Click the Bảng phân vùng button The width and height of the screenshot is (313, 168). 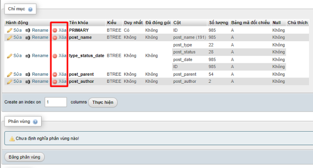pos(24,157)
